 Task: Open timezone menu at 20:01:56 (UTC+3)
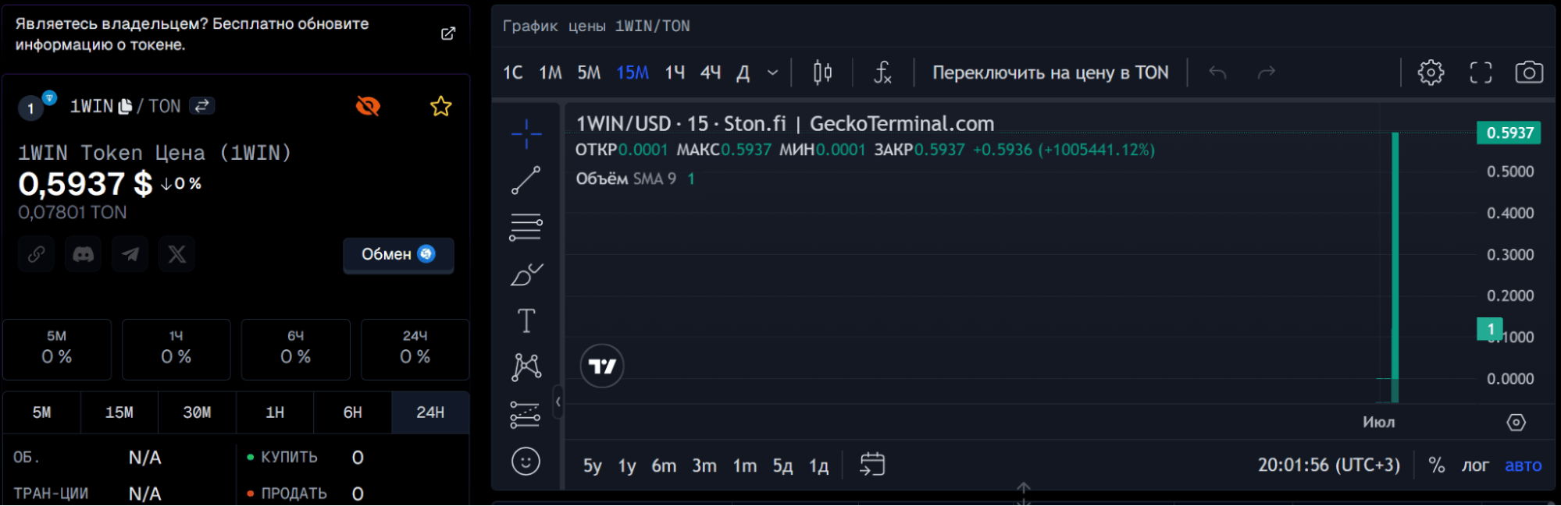pos(1328,465)
